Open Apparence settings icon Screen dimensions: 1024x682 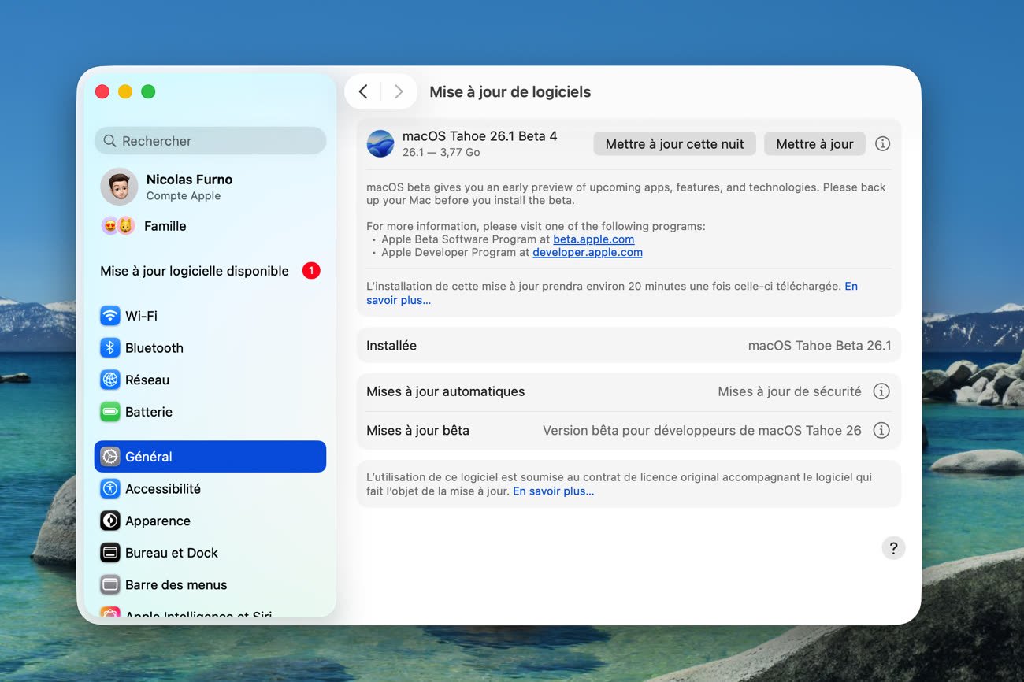(109, 521)
